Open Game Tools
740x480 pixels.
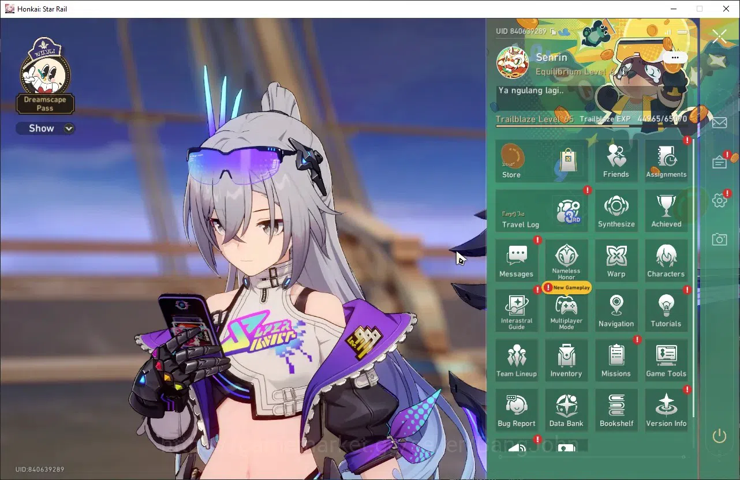click(666, 361)
